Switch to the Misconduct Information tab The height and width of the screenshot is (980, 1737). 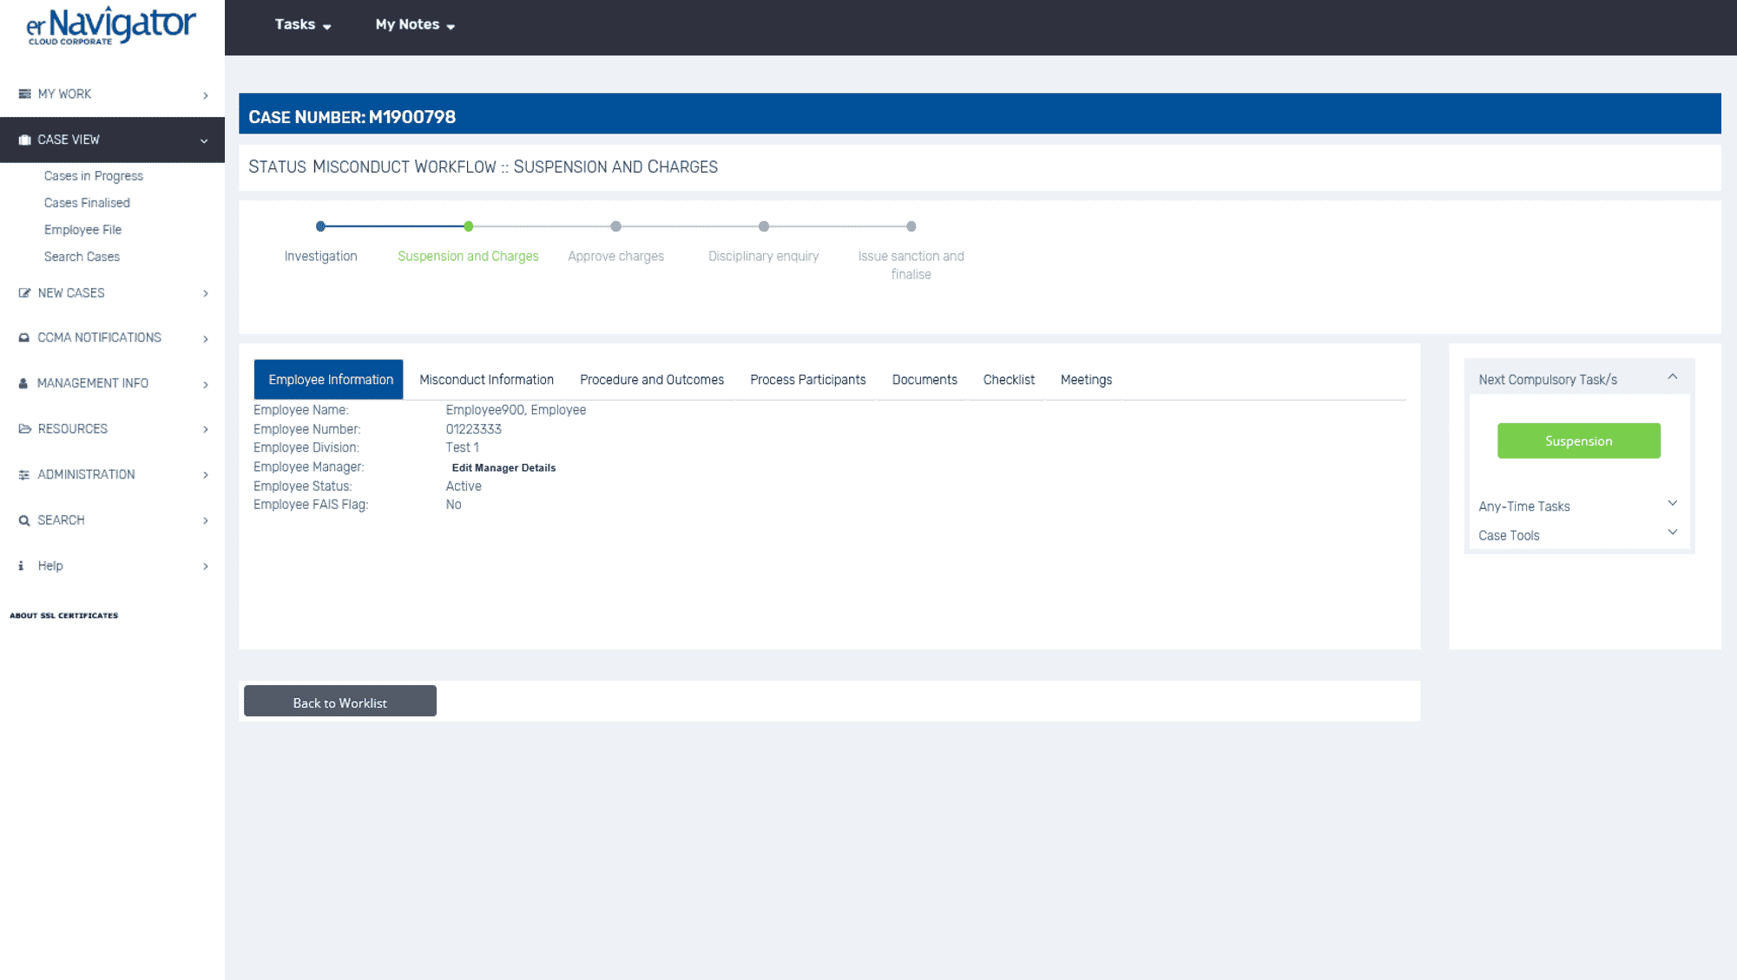pos(486,379)
